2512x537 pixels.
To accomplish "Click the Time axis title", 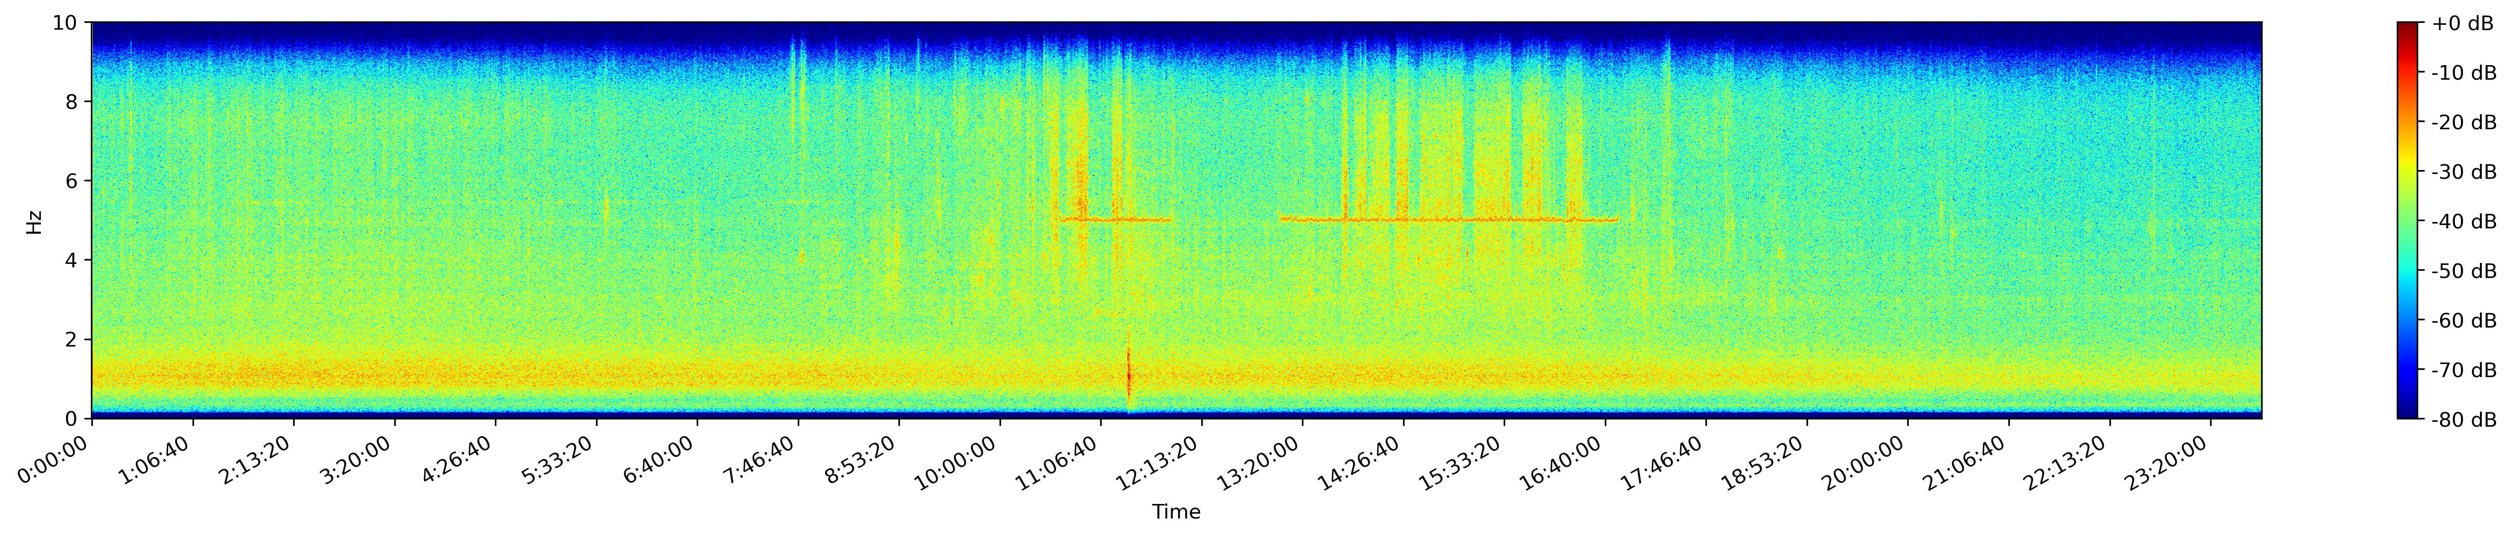I will point(1176,512).
